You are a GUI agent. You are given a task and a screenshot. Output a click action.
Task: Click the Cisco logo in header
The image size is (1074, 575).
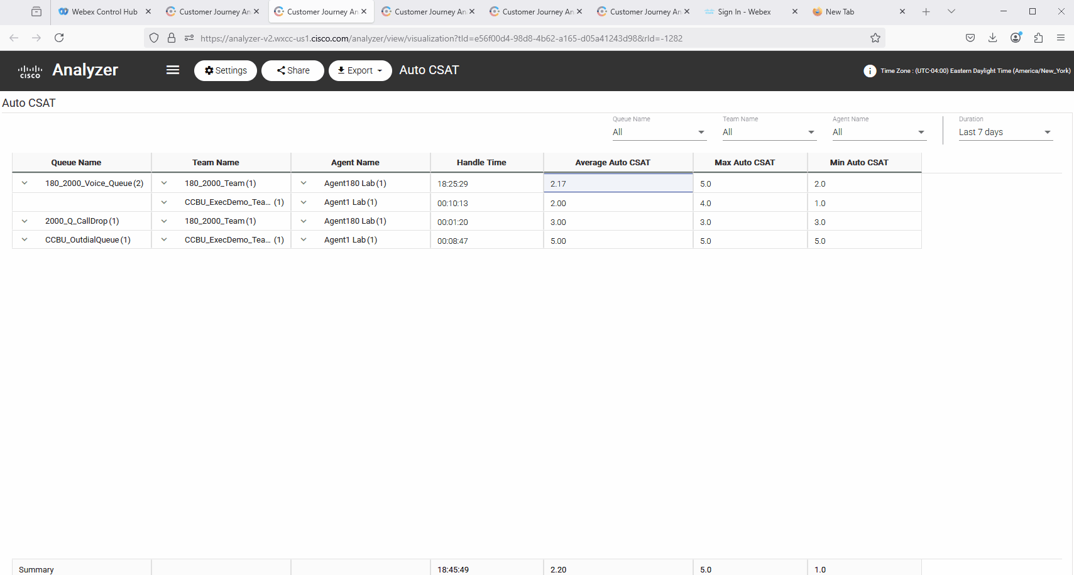point(30,71)
